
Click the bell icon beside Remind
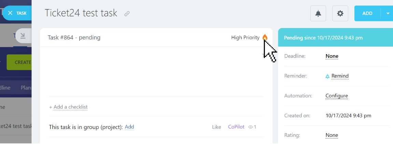327,76
